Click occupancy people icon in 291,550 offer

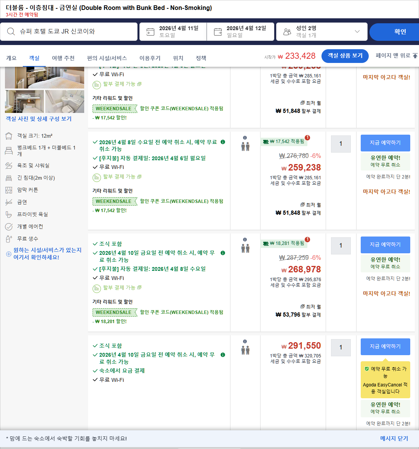[x=245, y=350]
